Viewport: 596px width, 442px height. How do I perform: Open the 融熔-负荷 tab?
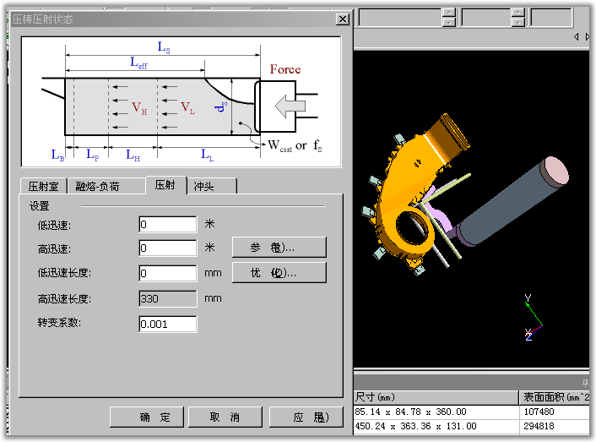click(x=106, y=187)
